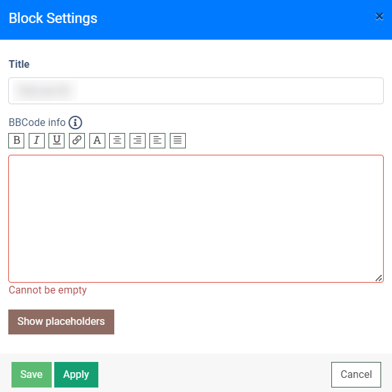Viewport: 392px width, 392px height.
Task: Center align the text
Action: click(x=117, y=140)
